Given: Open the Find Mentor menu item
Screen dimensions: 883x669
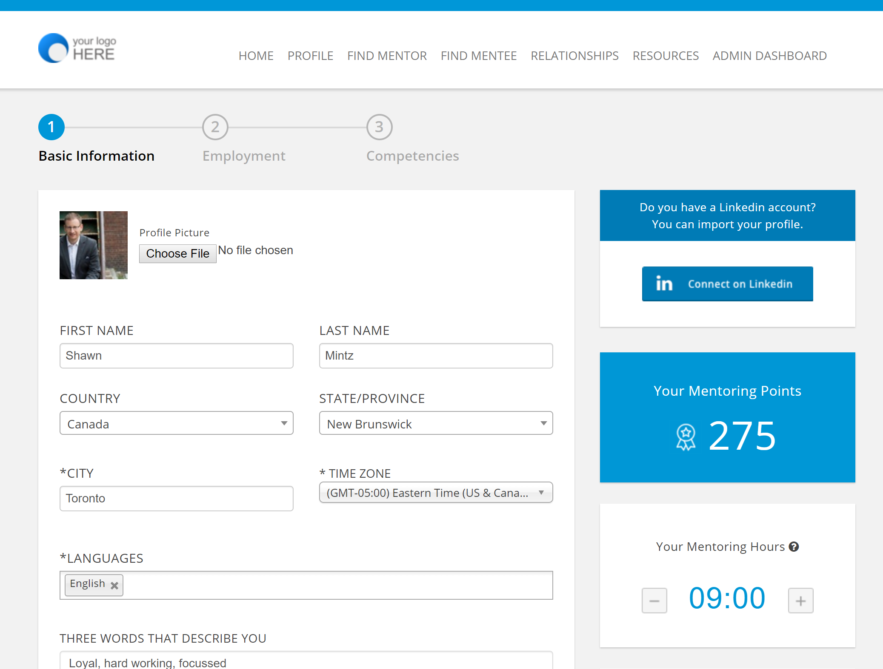Looking at the screenshot, I should click(x=387, y=56).
